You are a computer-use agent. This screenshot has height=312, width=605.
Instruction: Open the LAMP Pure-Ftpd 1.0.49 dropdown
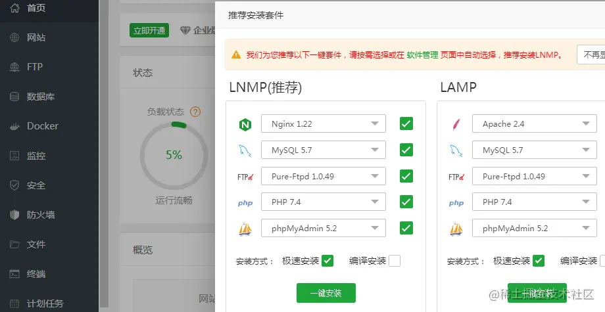pos(535,176)
